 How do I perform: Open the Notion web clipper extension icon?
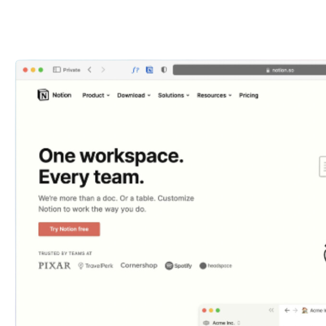click(150, 70)
